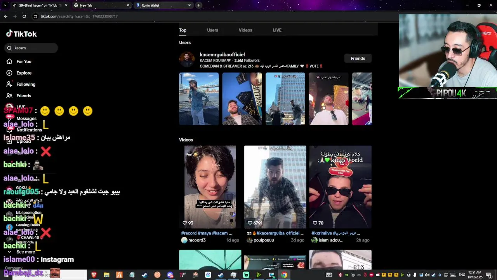This screenshot has width=497, height=280.
Task: Click the ENG language indicator
Action: pyautogui.click(x=462, y=275)
